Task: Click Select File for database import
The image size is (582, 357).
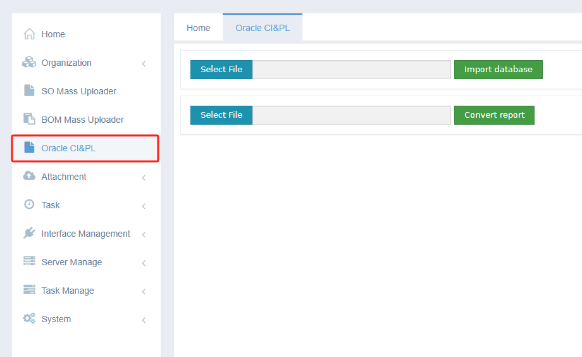Action: coord(221,70)
